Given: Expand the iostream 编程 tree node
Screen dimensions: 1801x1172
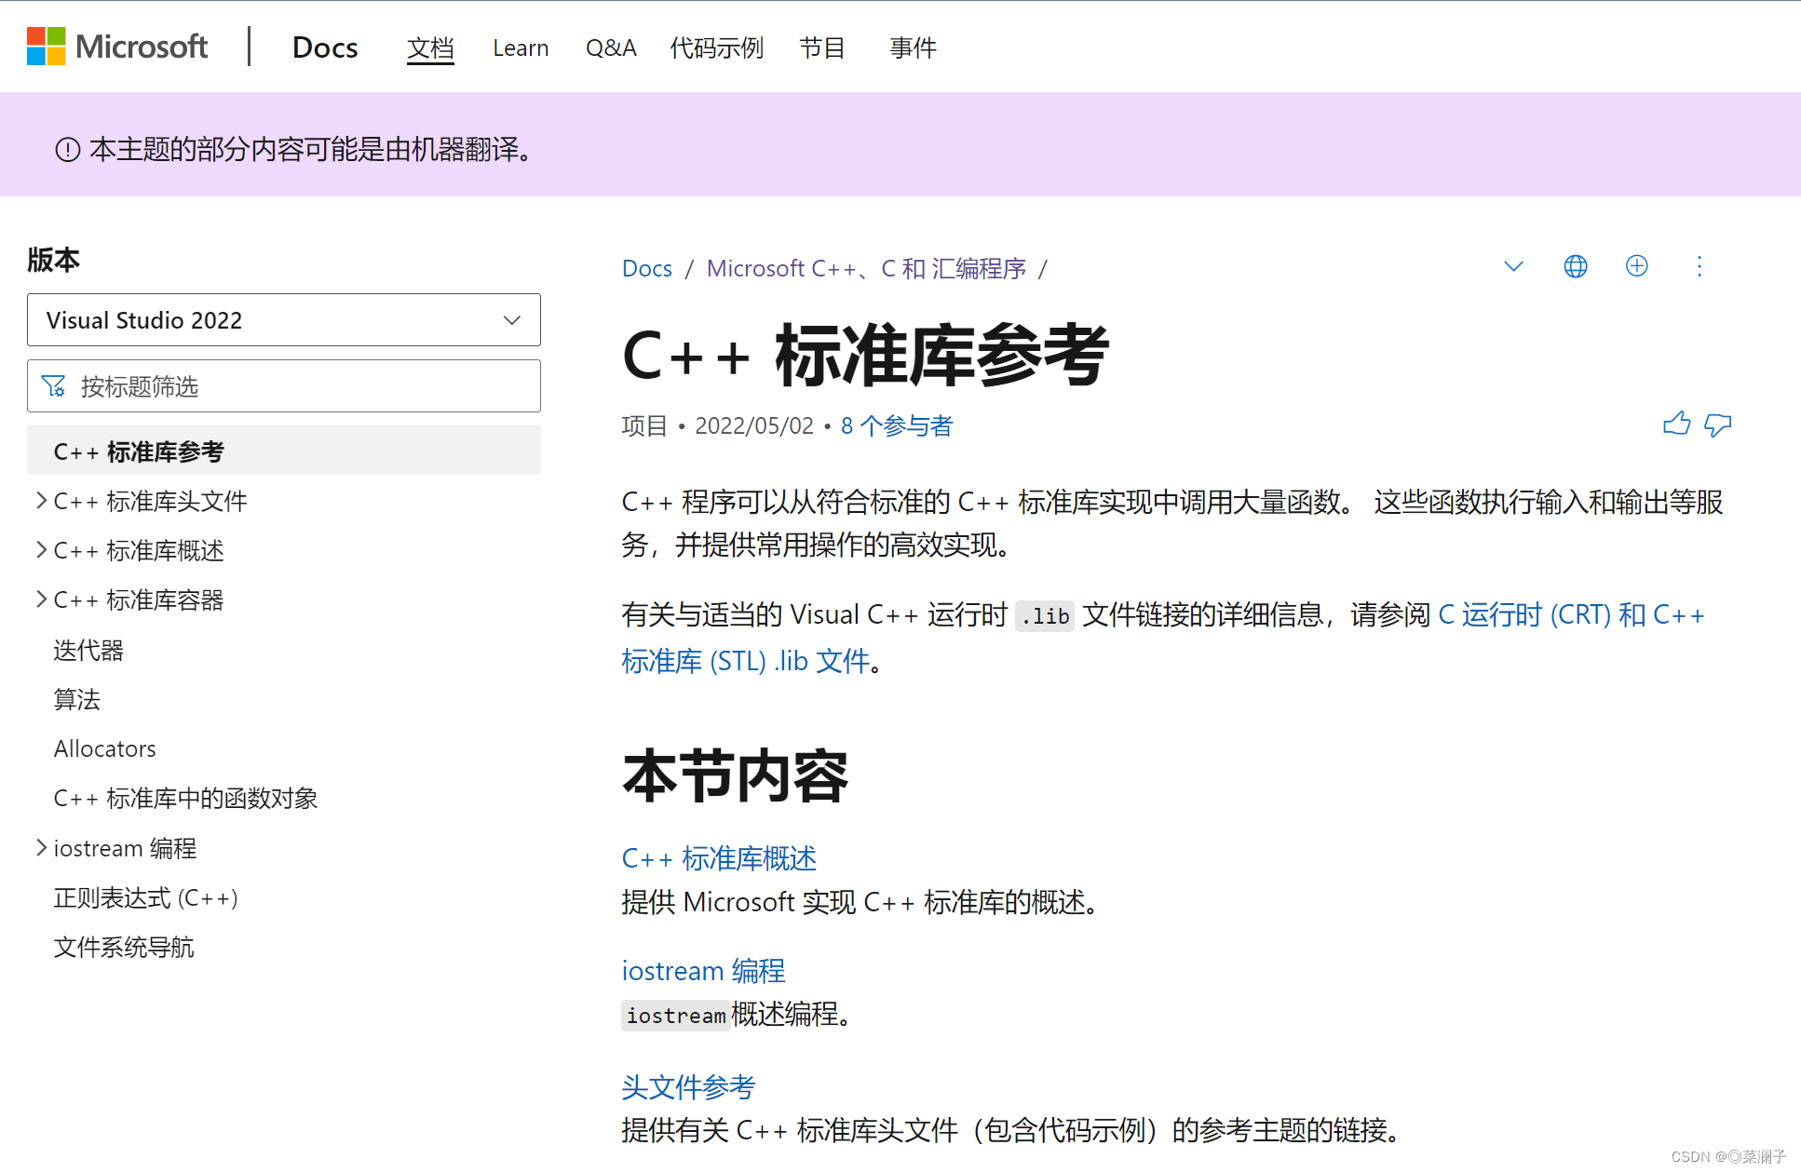Looking at the screenshot, I should point(41,848).
